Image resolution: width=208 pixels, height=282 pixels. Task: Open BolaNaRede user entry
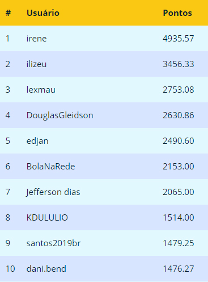point(50,167)
